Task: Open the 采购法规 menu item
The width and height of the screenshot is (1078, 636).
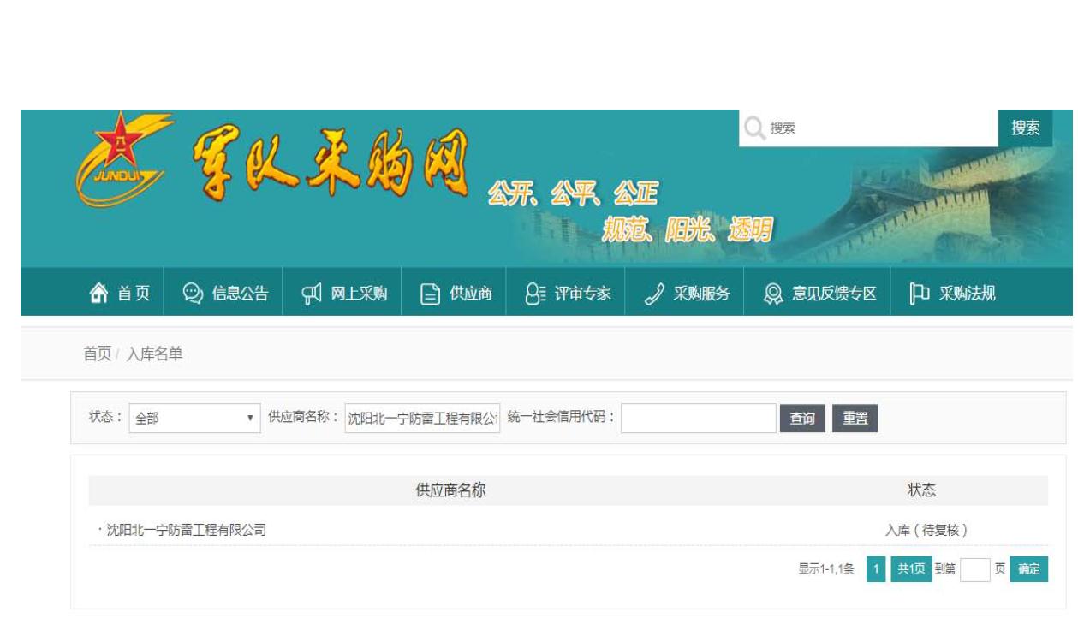Action: [953, 294]
